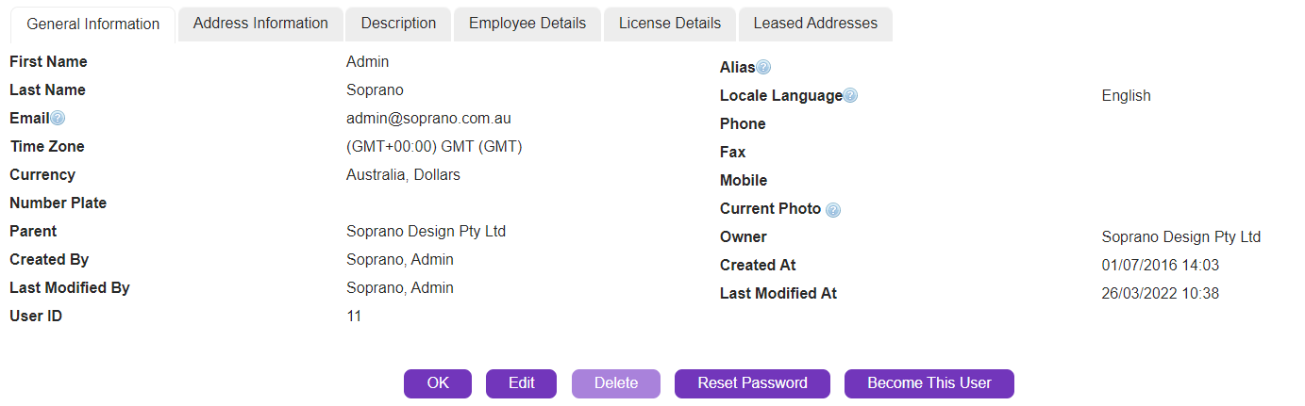This screenshot has height=406, width=1305.
Task: Click the Locale Language help icon
Action: coord(850,96)
